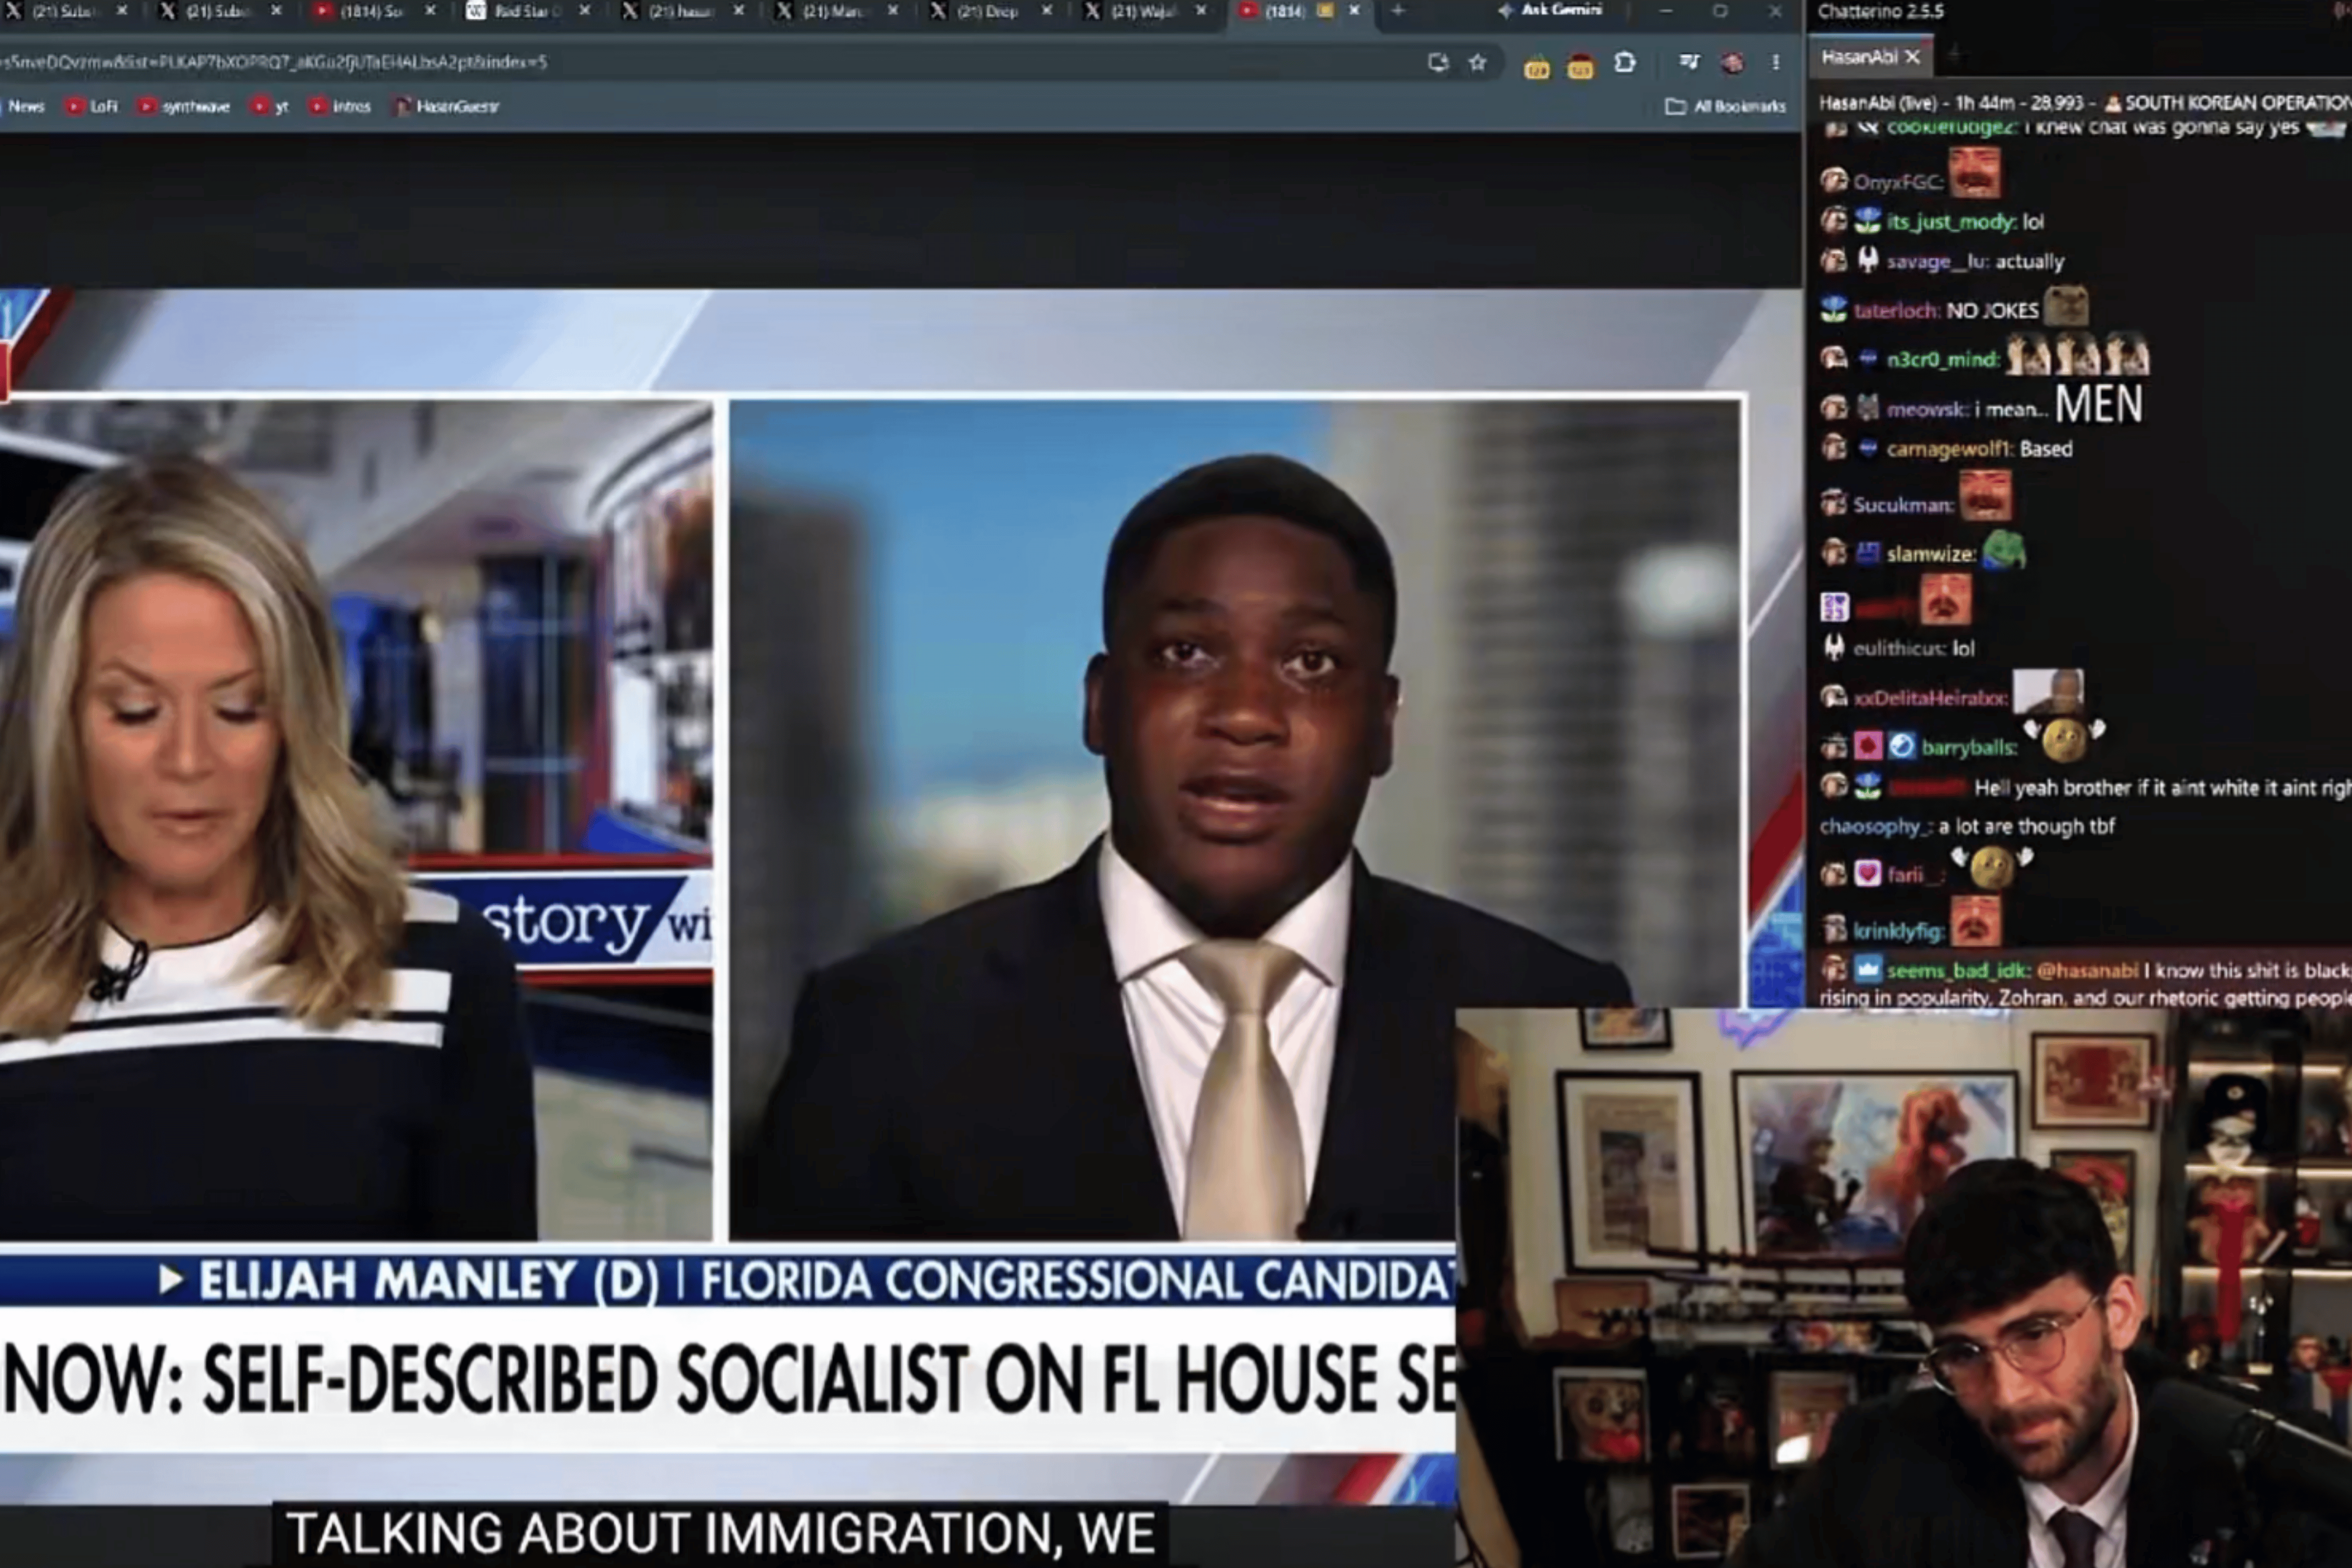This screenshot has width=2352, height=1568.
Task: Open the News bookmark
Action: pos(24,106)
